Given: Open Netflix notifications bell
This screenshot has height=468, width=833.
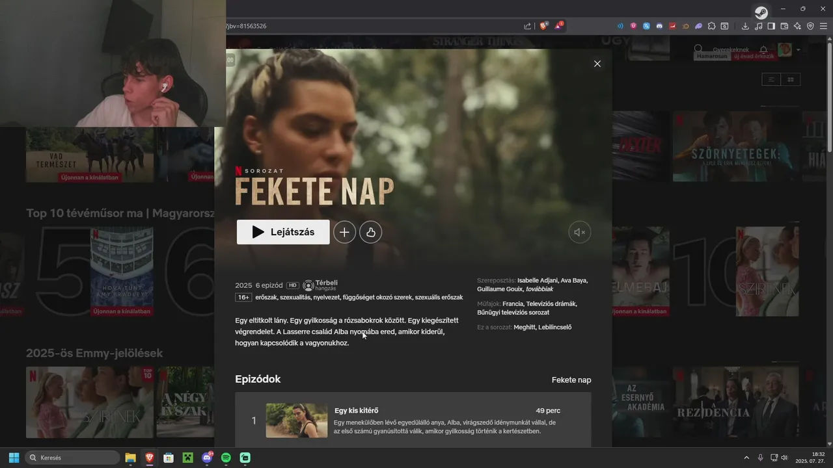Looking at the screenshot, I should [764, 49].
